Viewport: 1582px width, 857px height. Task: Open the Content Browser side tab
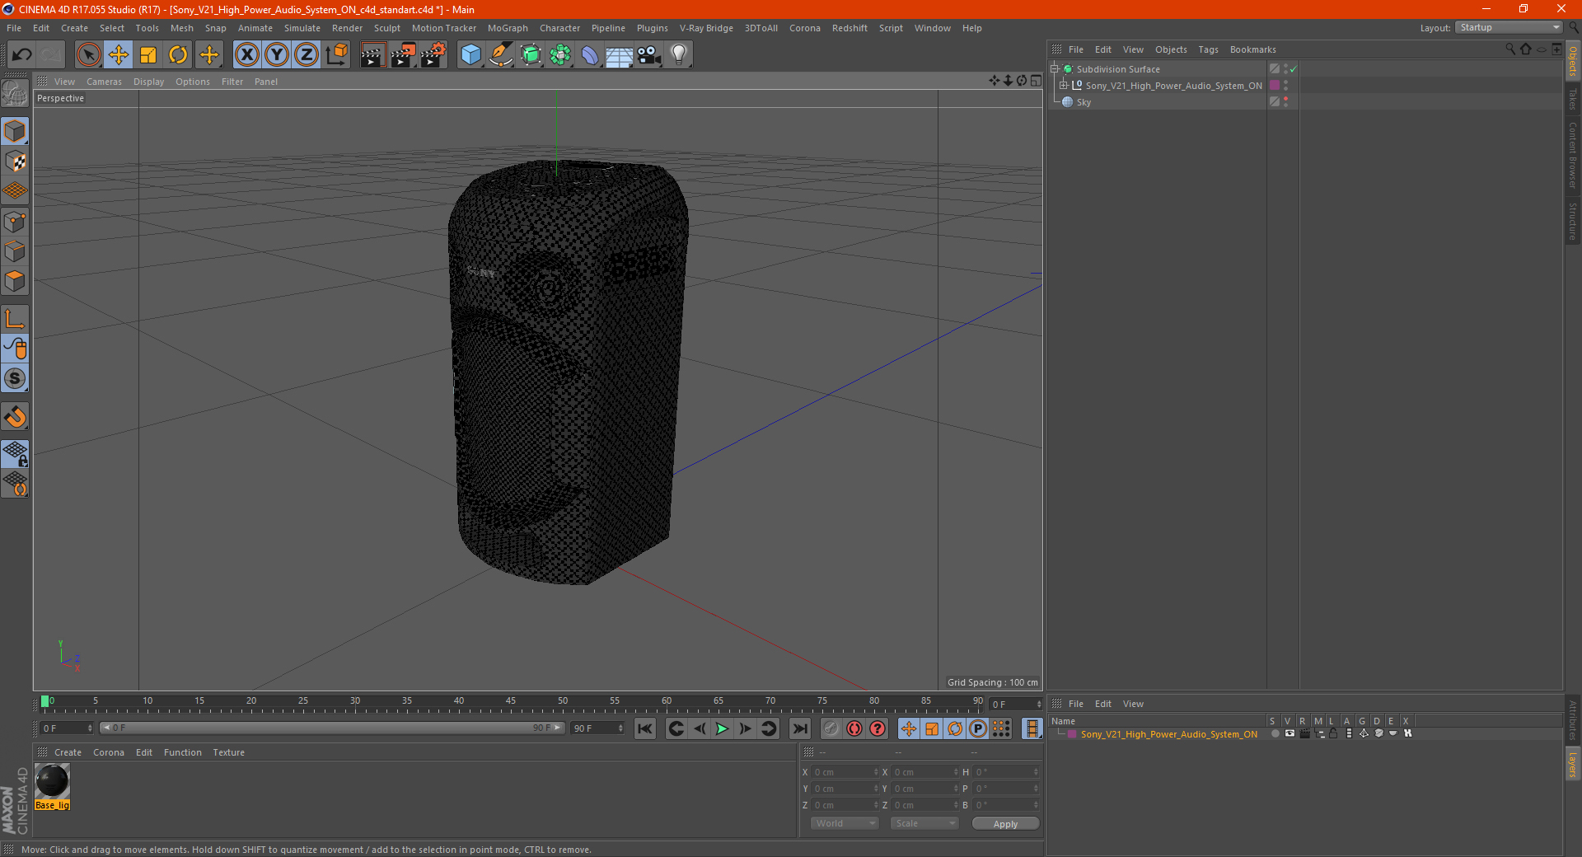pos(1573,155)
